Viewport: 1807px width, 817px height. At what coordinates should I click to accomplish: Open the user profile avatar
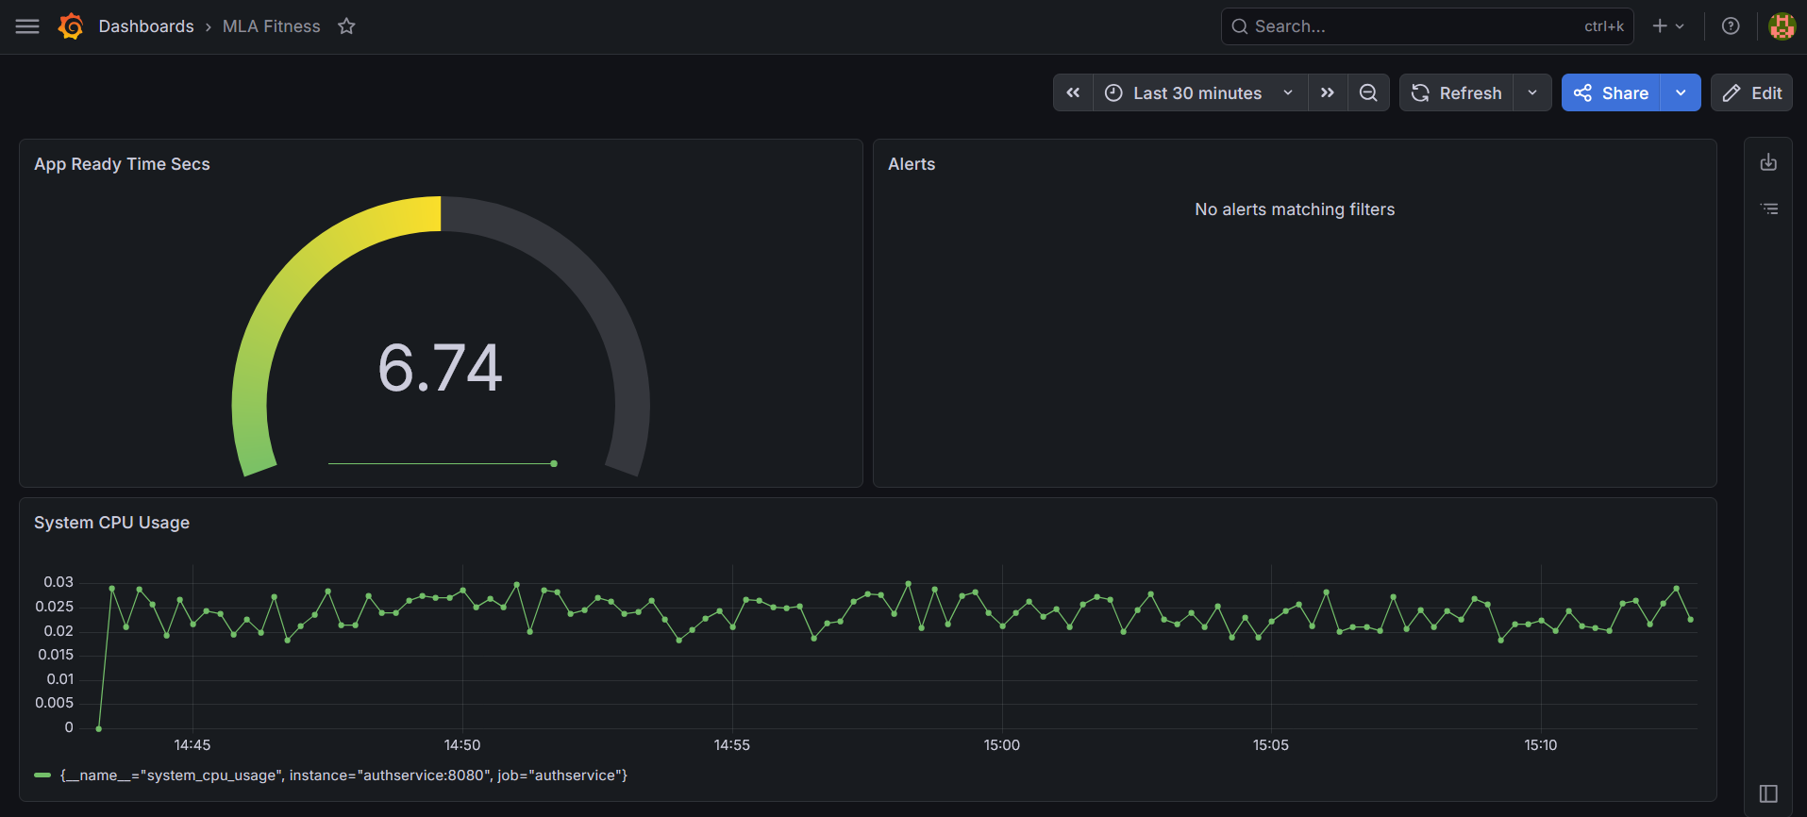pos(1782,26)
